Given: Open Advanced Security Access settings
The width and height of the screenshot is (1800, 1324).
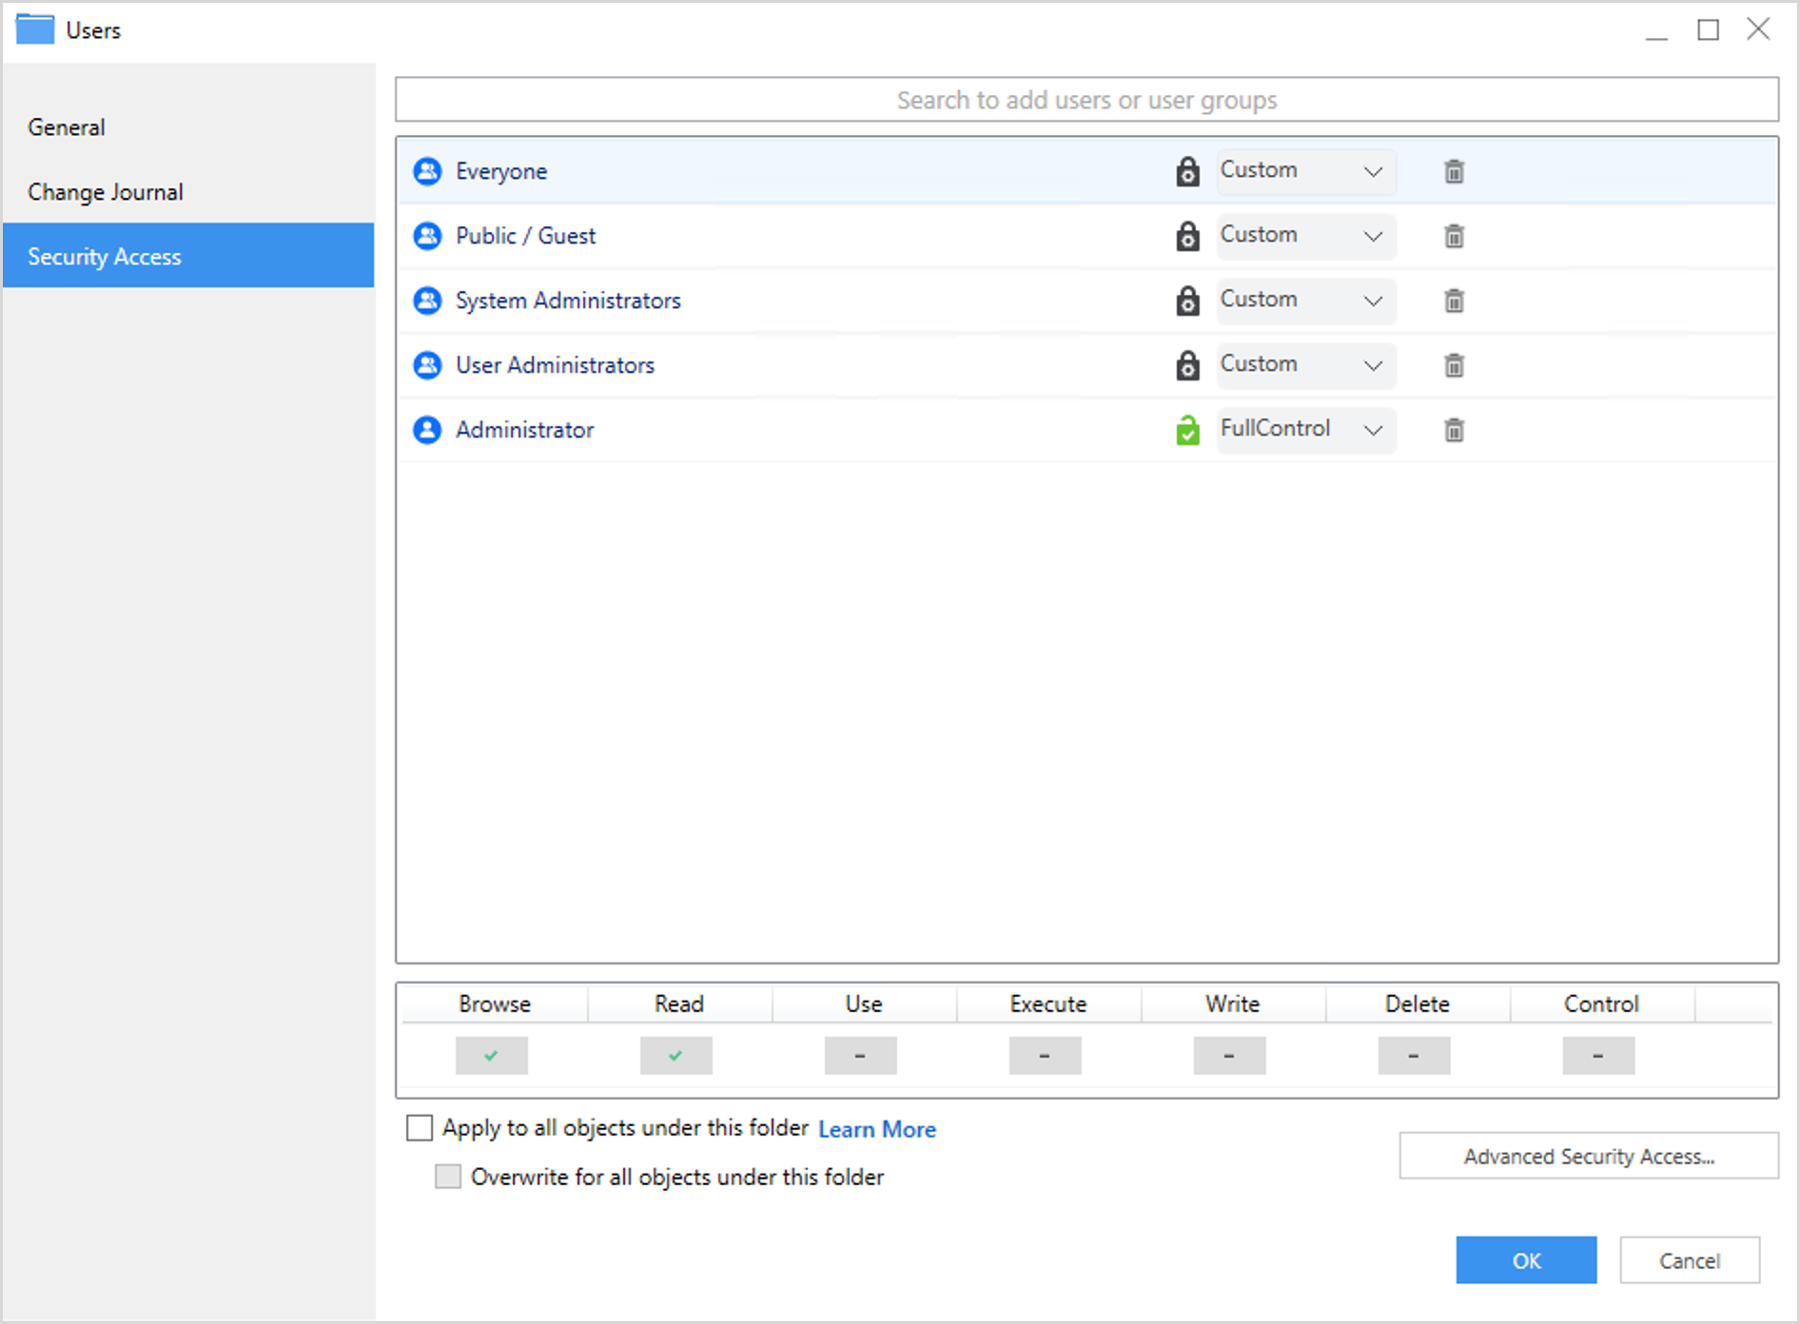Looking at the screenshot, I should click(x=1588, y=1157).
